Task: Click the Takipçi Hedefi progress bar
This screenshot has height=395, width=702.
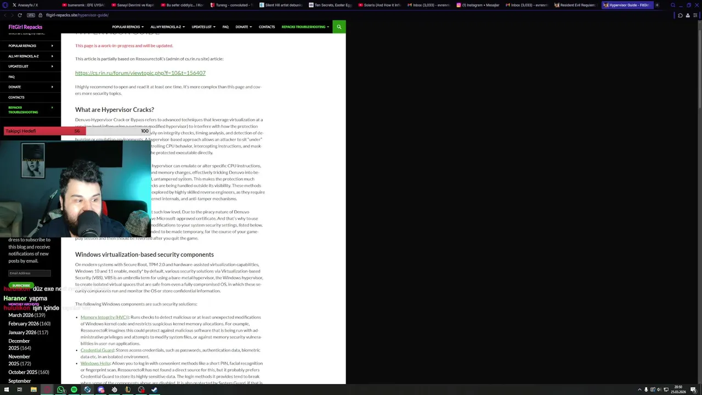Action: [77, 131]
